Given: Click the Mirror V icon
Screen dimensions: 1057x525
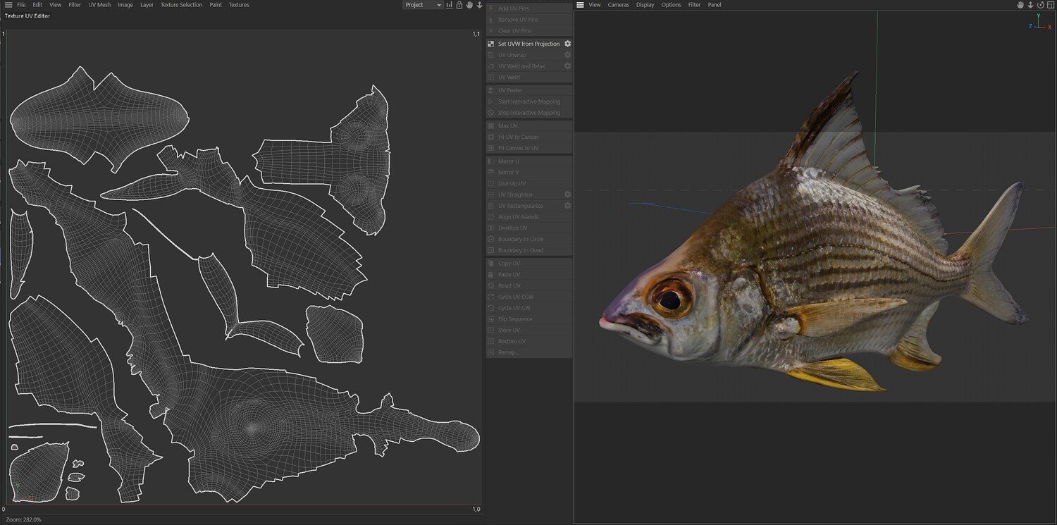Looking at the screenshot, I should point(491,173).
